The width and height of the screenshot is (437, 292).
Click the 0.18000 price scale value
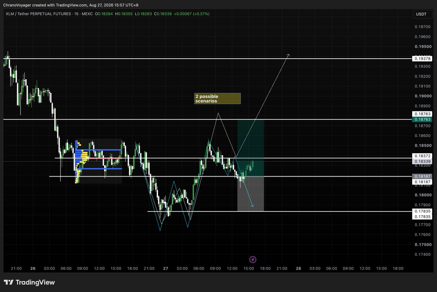422,195
